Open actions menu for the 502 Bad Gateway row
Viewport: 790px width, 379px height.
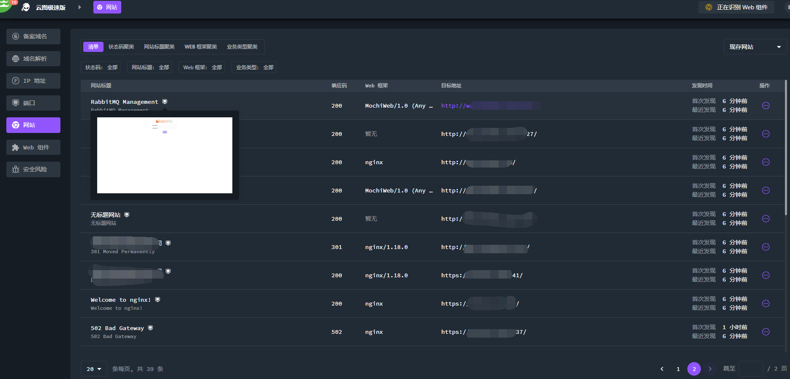click(x=765, y=332)
